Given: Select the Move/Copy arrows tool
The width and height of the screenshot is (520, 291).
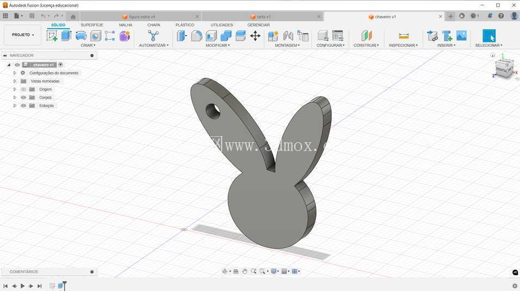Looking at the screenshot, I should tap(255, 36).
